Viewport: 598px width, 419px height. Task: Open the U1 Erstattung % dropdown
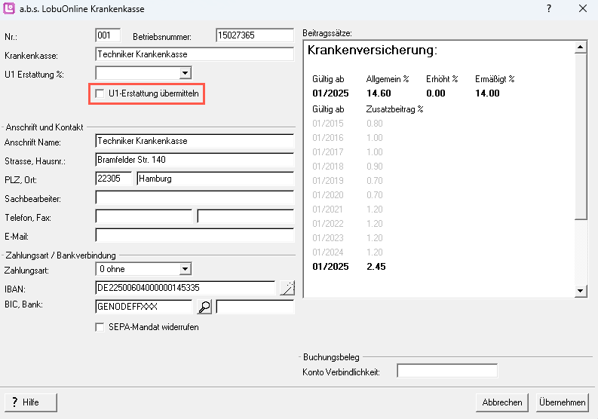pyautogui.click(x=185, y=73)
